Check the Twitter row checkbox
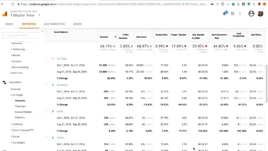Viewport: 268px width, 151px height. point(46,138)
